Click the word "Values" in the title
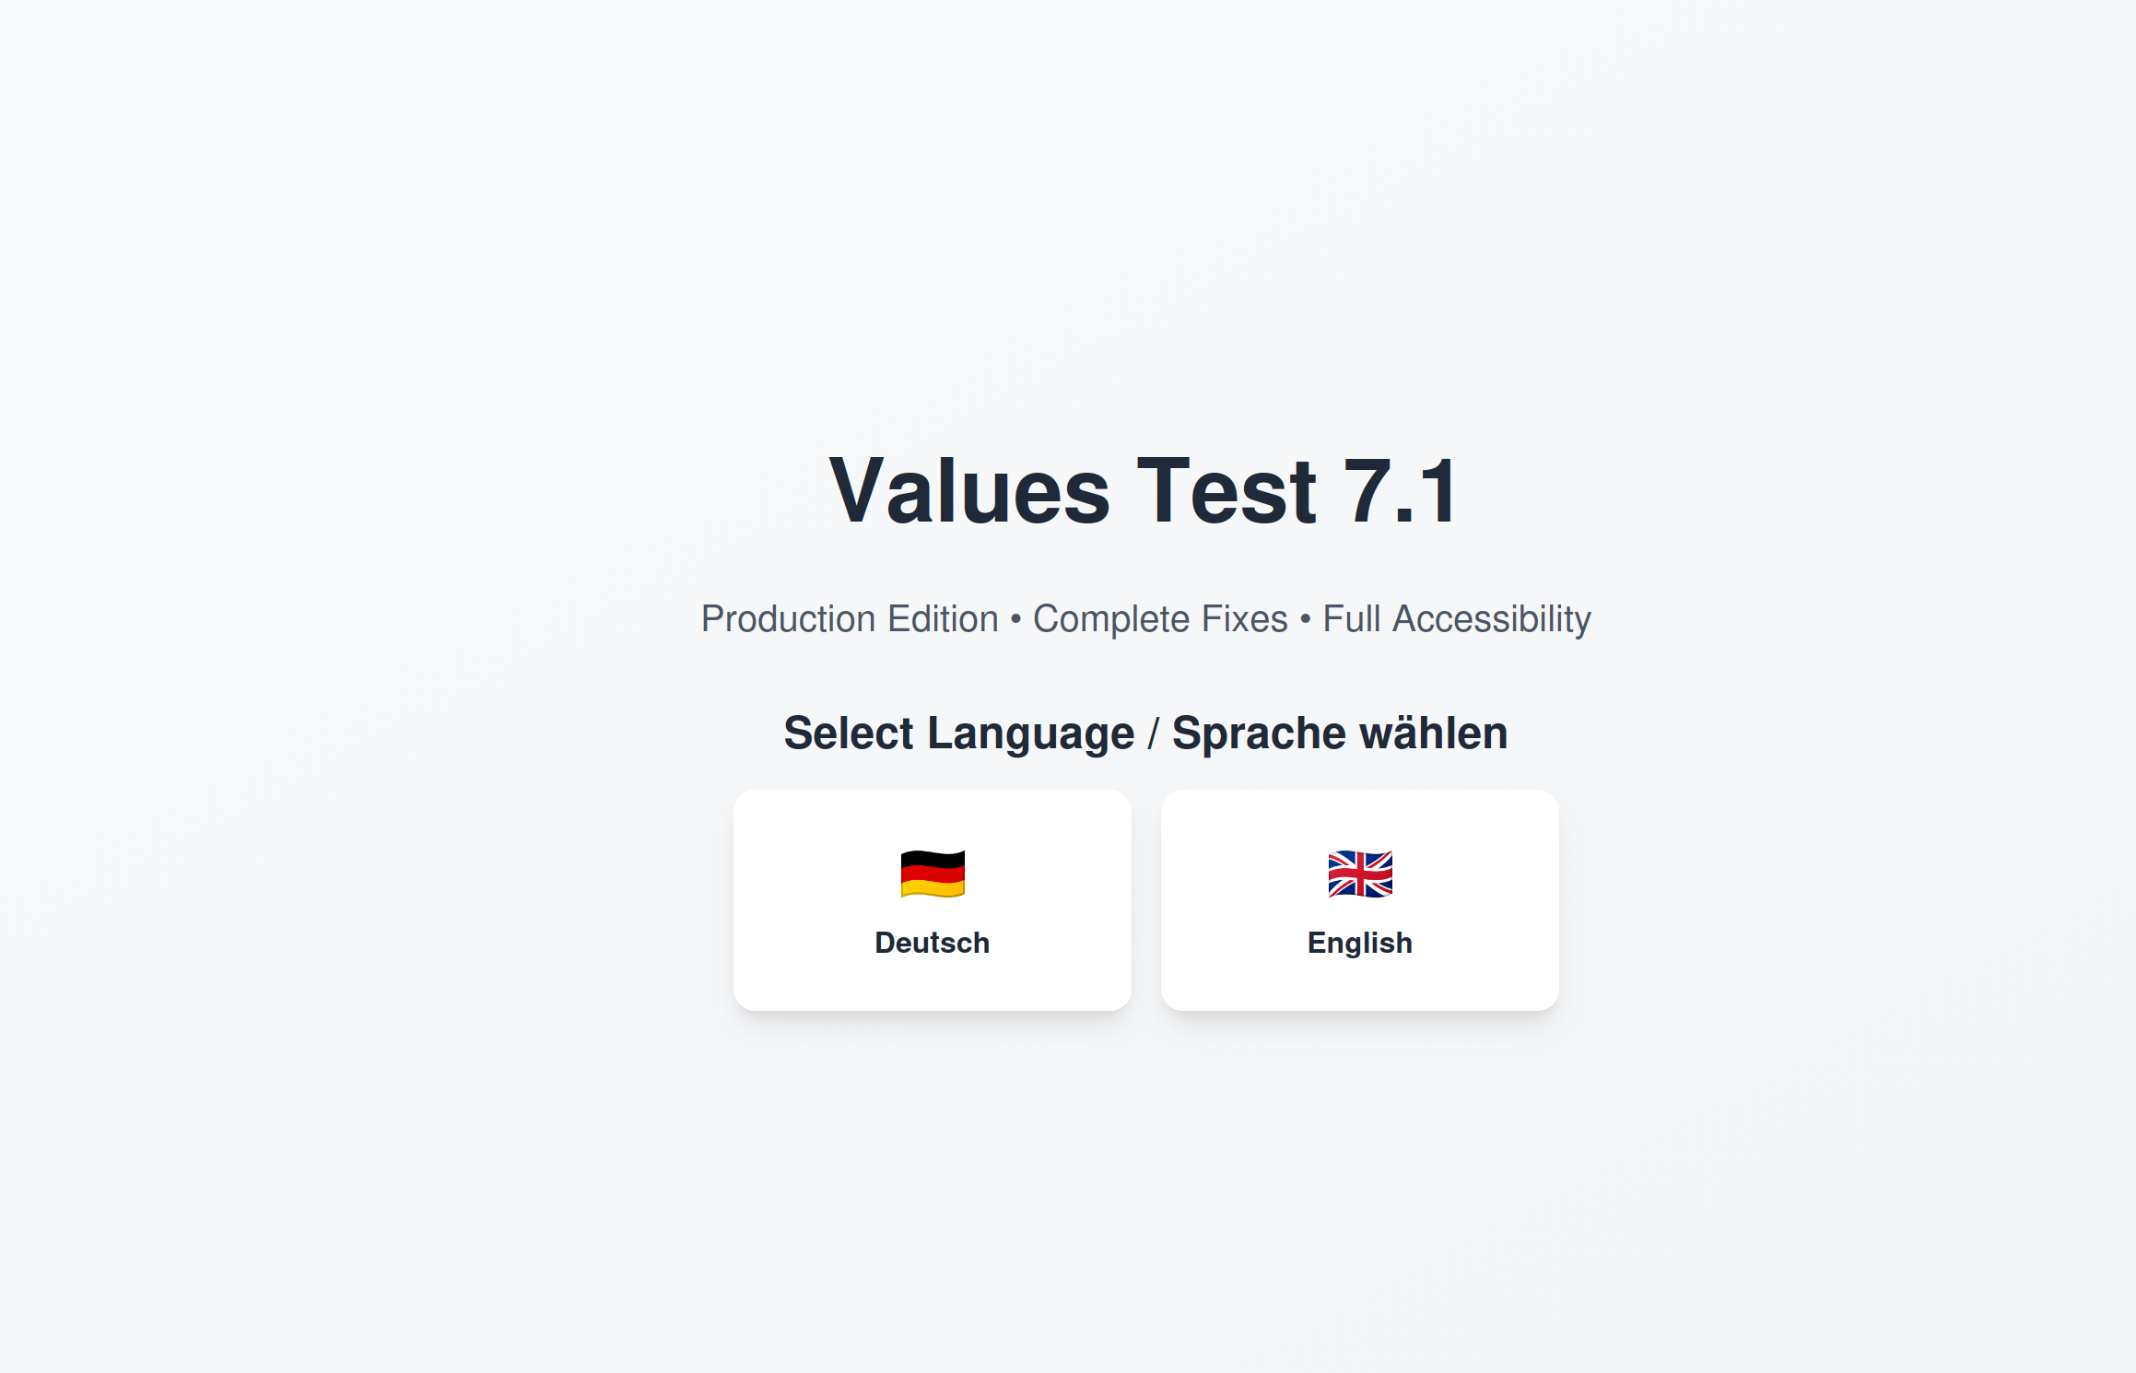The width and height of the screenshot is (2136, 1373). pos(969,492)
